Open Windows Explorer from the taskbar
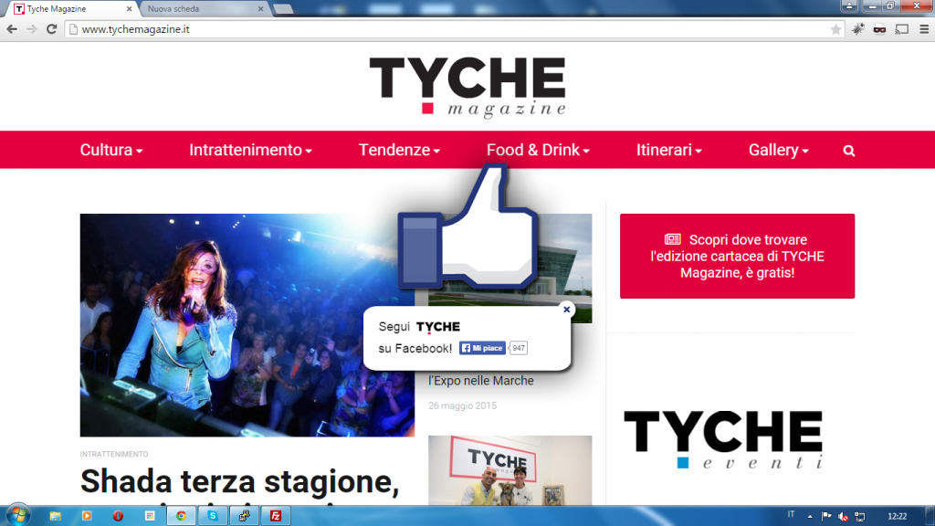 click(x=56, y=516)
